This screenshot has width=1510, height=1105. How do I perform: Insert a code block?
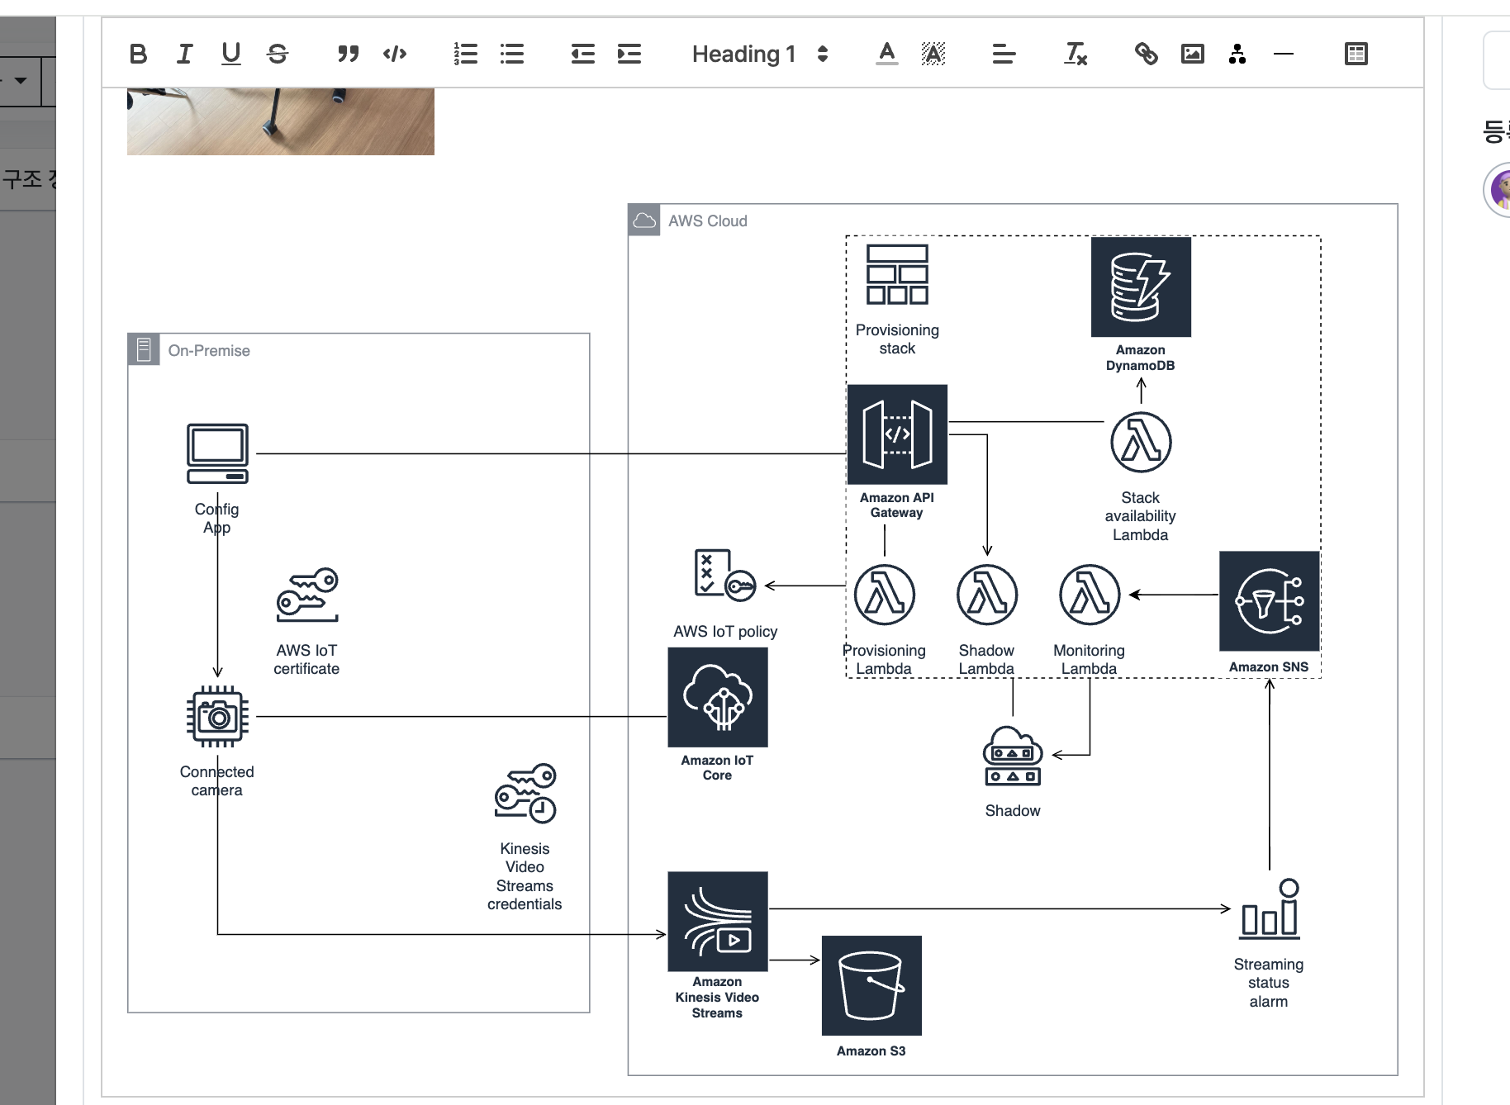click(x=395, y=55)
